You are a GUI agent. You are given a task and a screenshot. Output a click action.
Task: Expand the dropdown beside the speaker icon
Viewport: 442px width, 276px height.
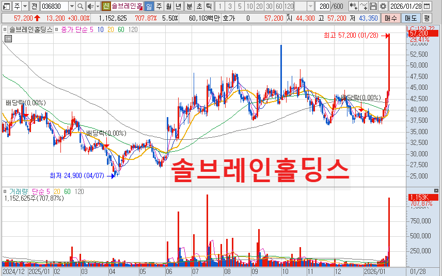[x=98, y=6]
